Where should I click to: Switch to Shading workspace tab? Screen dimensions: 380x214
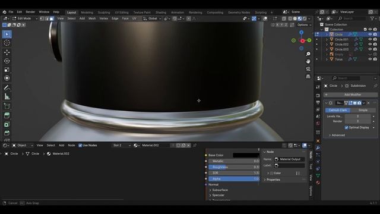[161, 12]
